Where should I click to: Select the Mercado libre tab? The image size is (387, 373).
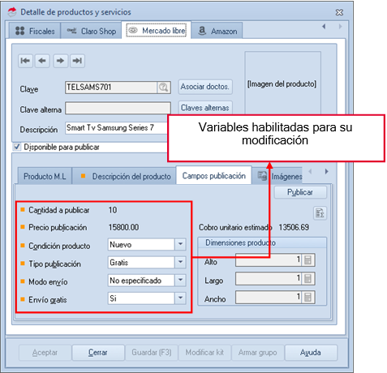point(157,30)
